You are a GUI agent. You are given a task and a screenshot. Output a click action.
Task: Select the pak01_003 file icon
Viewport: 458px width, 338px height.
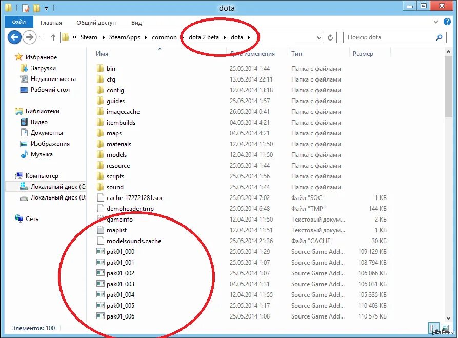click(101, 284)
